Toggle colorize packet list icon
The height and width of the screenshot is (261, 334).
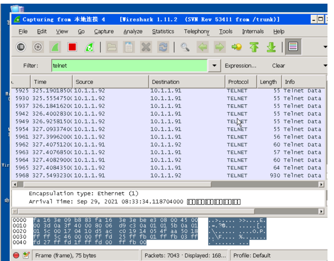click(293, 47)
